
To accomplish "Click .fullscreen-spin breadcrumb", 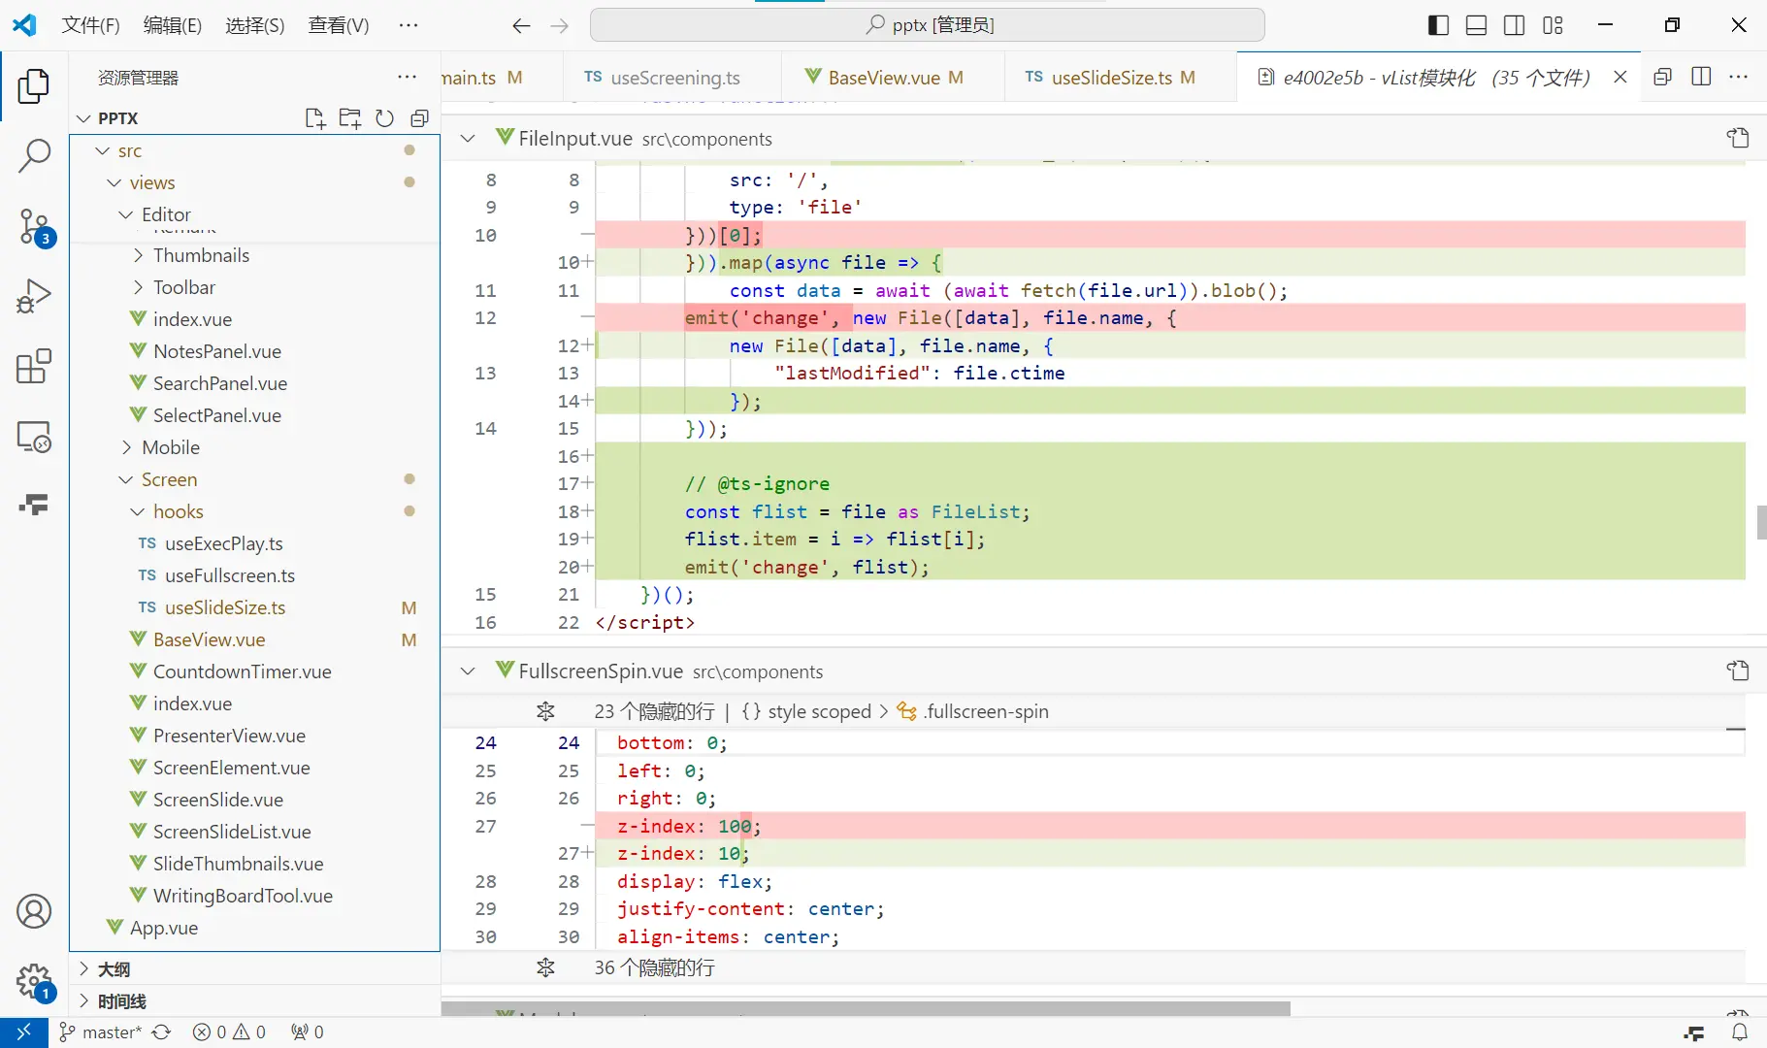I will click(x=973, y=711).
